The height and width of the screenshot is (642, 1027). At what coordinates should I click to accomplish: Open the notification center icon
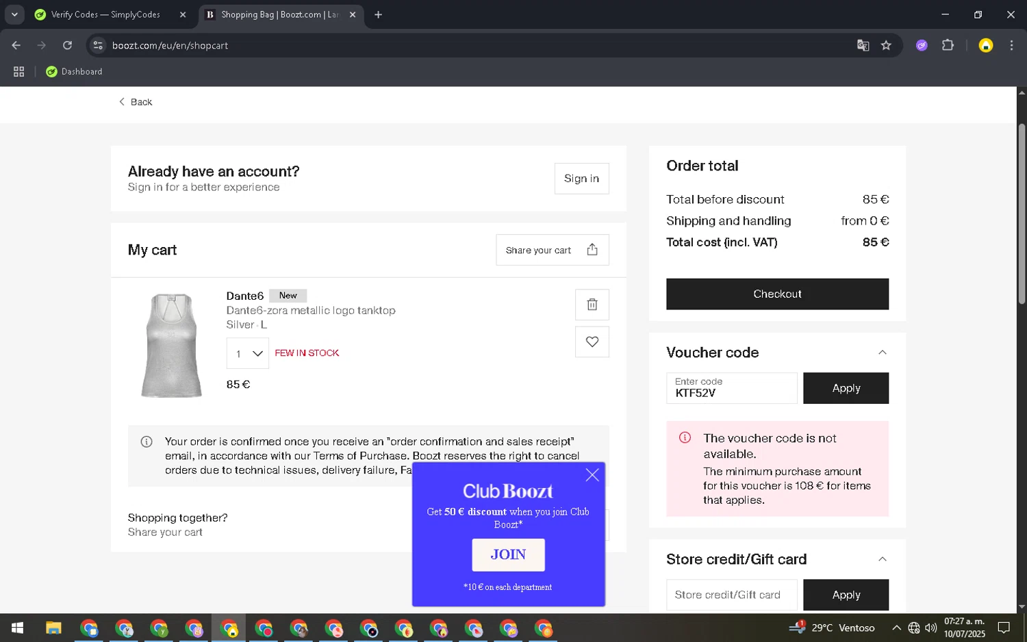1003,628
